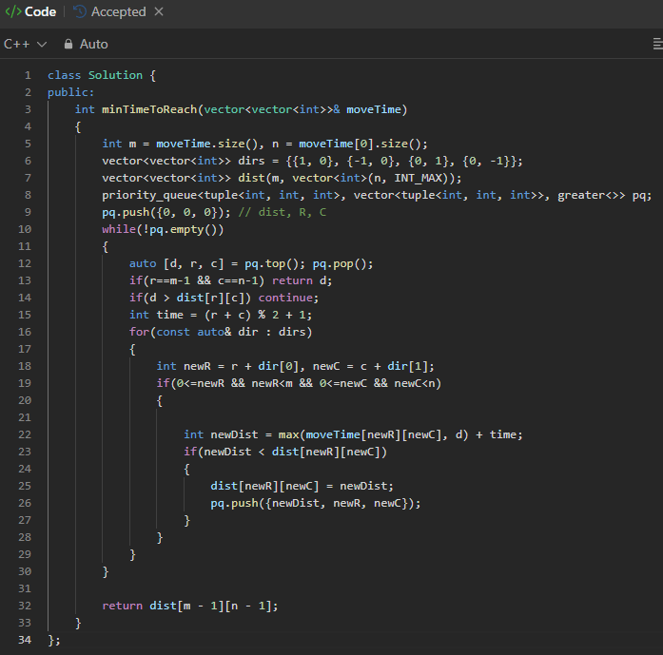Click the final return dist statement
The image size is (663, 655).
pos(190,606)
